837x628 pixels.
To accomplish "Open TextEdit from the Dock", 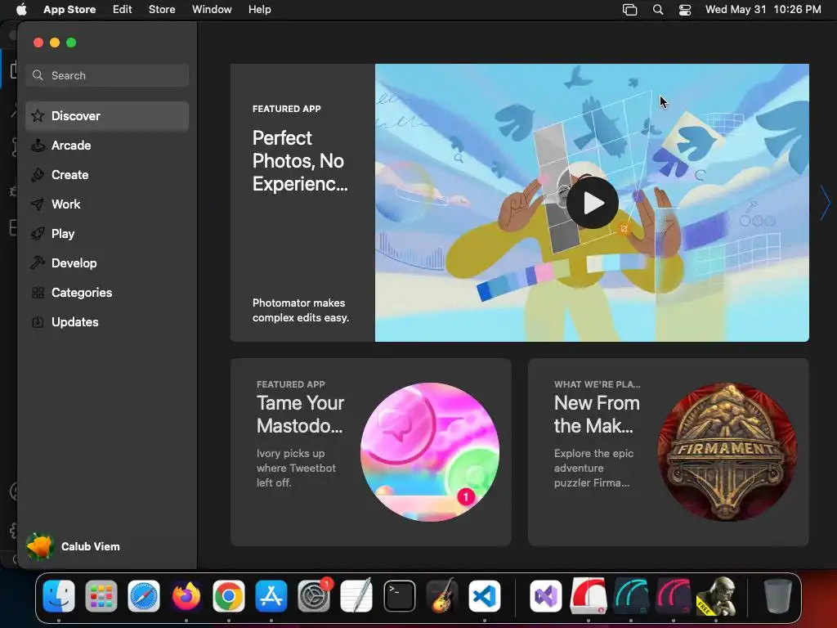I will [x=356, y=596].
